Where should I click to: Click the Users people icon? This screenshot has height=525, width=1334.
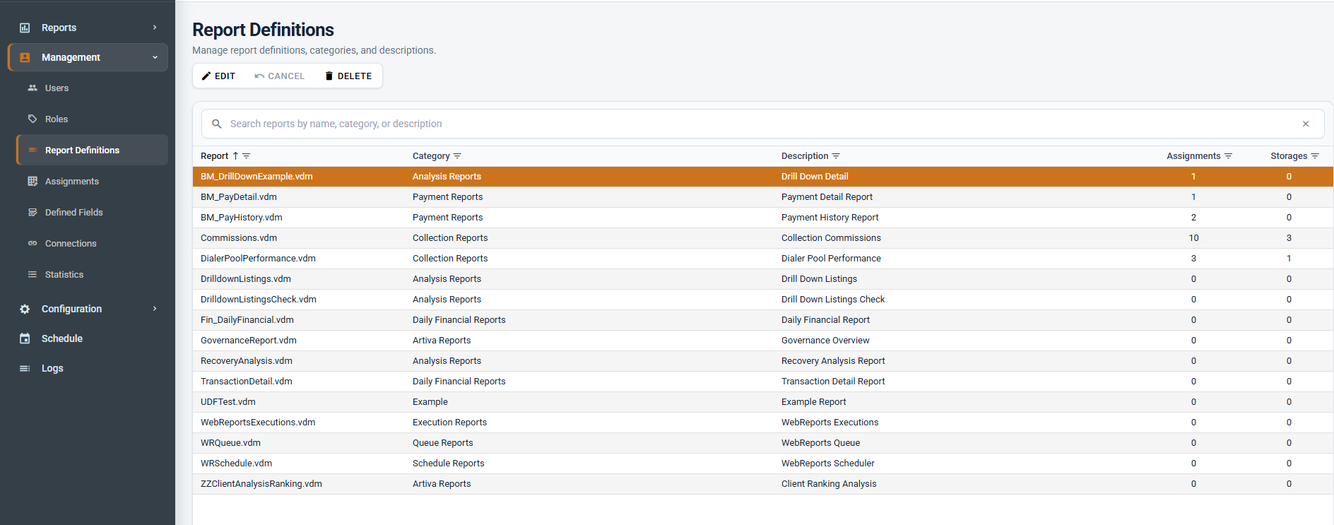(33, 88)
